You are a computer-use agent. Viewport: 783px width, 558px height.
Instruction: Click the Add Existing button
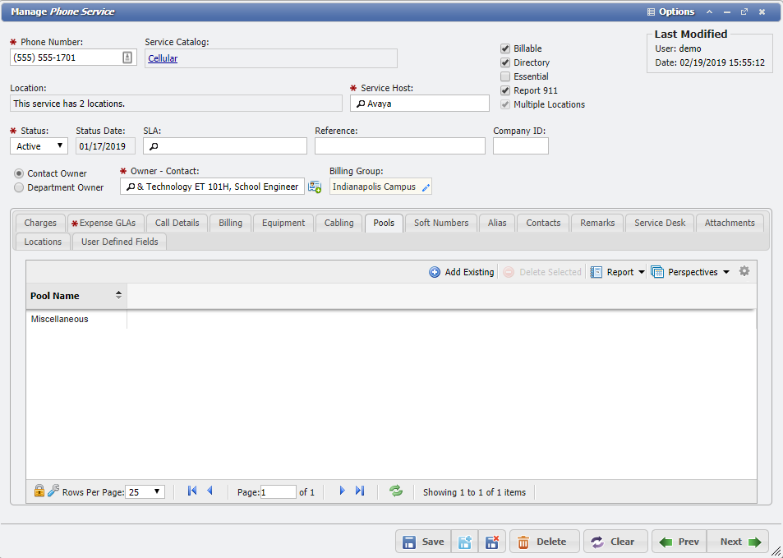(x=461, y=270)
